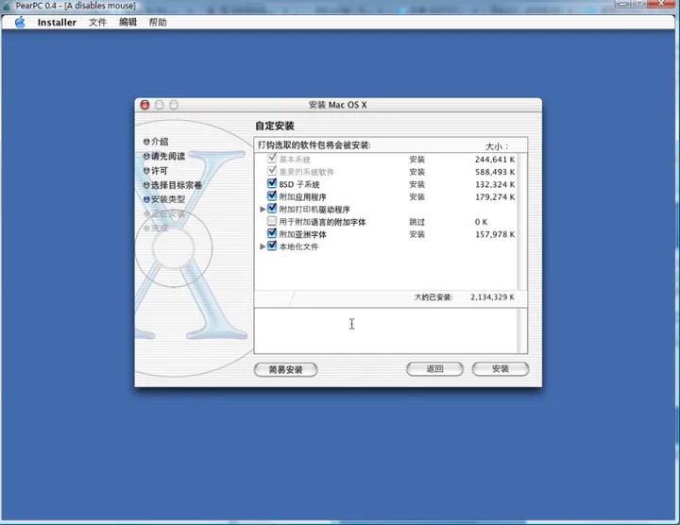Select the 附加应用程序 row label
The width and height of the screenshot is (680, 525).
pos(303,197)
